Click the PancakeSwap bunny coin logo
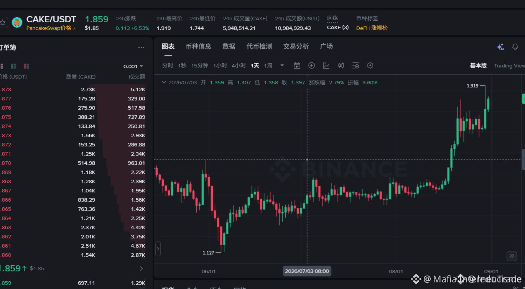Screen dimensions: 525x289 coord(17,23)
